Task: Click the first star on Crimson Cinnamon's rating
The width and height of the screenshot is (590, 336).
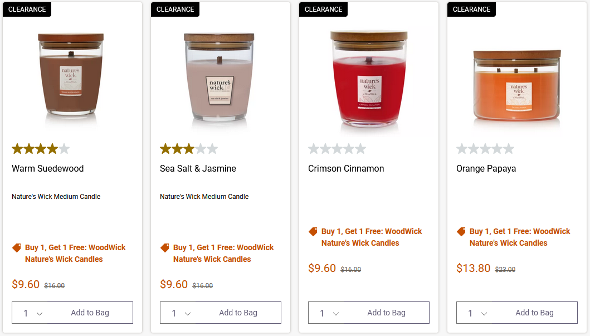Action: click(x=314, y=148)
